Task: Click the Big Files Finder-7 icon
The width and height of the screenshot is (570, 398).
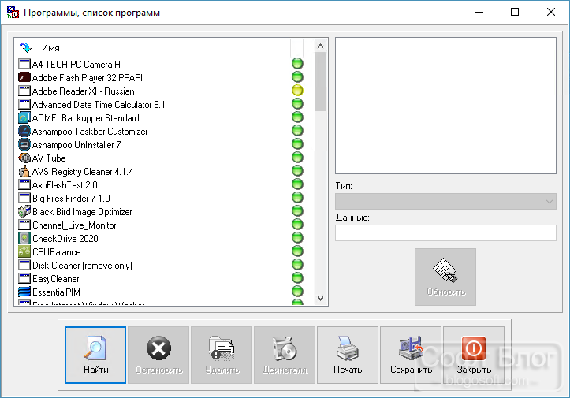Action: [24, 198]
